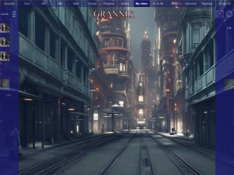The width and height of the screenshot is (234, 175).
Task: Open the Grannik tab
Action: 9,3
